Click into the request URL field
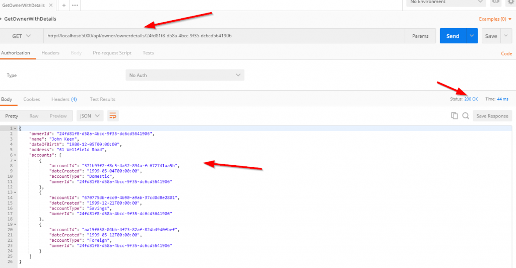Screen dimensions: 516x268 (222, 36)
